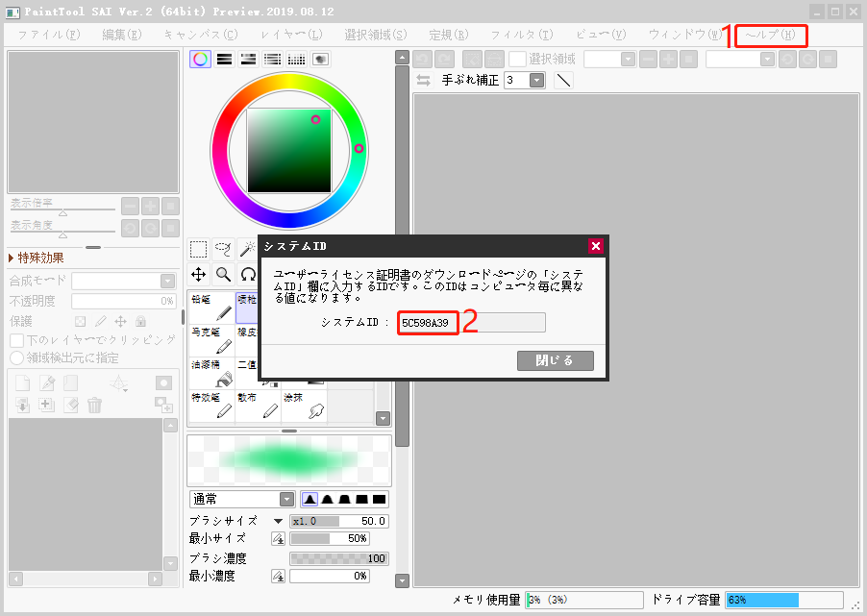Screen dimensions: 867x616
Task: Click the undo arrow in toolbar
Action: pyautogui.click(x=423, y=60)
